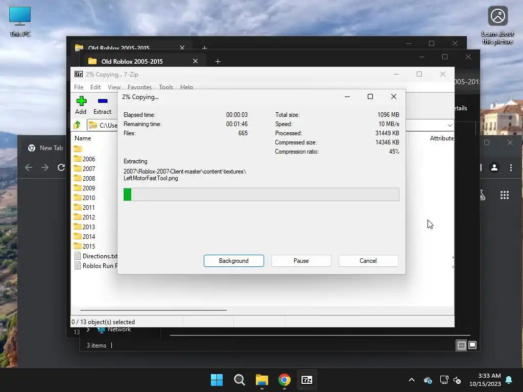Open the View menu in 7-Zip

114,87
